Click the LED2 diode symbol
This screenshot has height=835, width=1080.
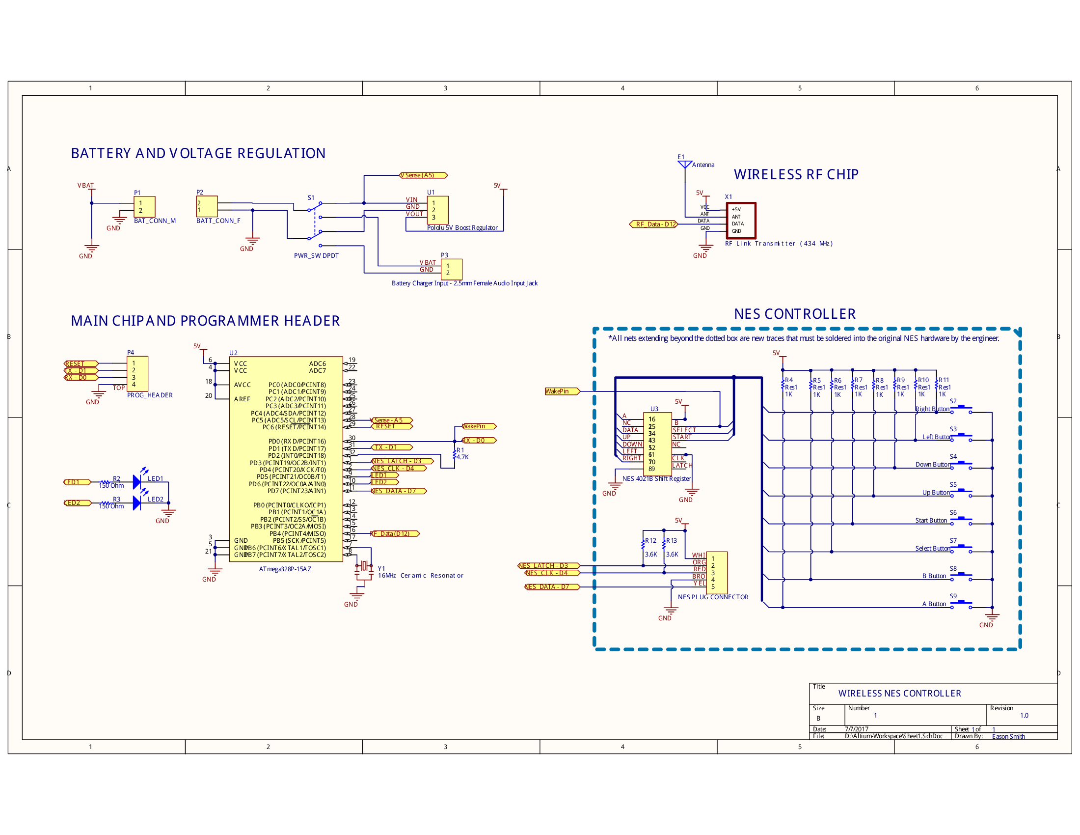tap(137, 502)
